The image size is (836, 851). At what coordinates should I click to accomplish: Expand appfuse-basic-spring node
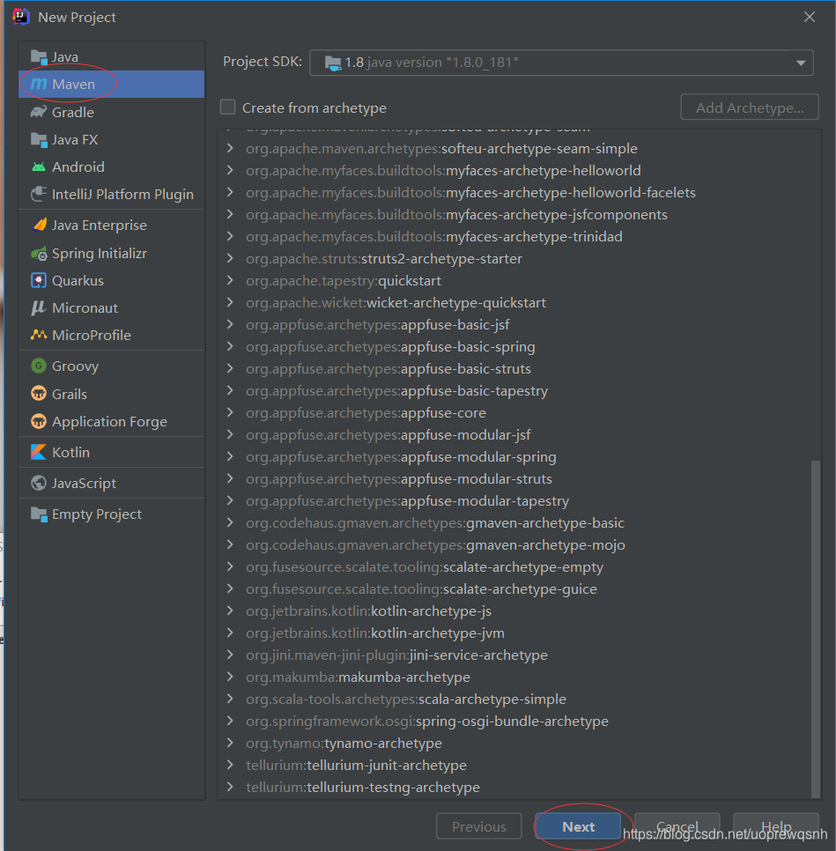coord(230,346)
